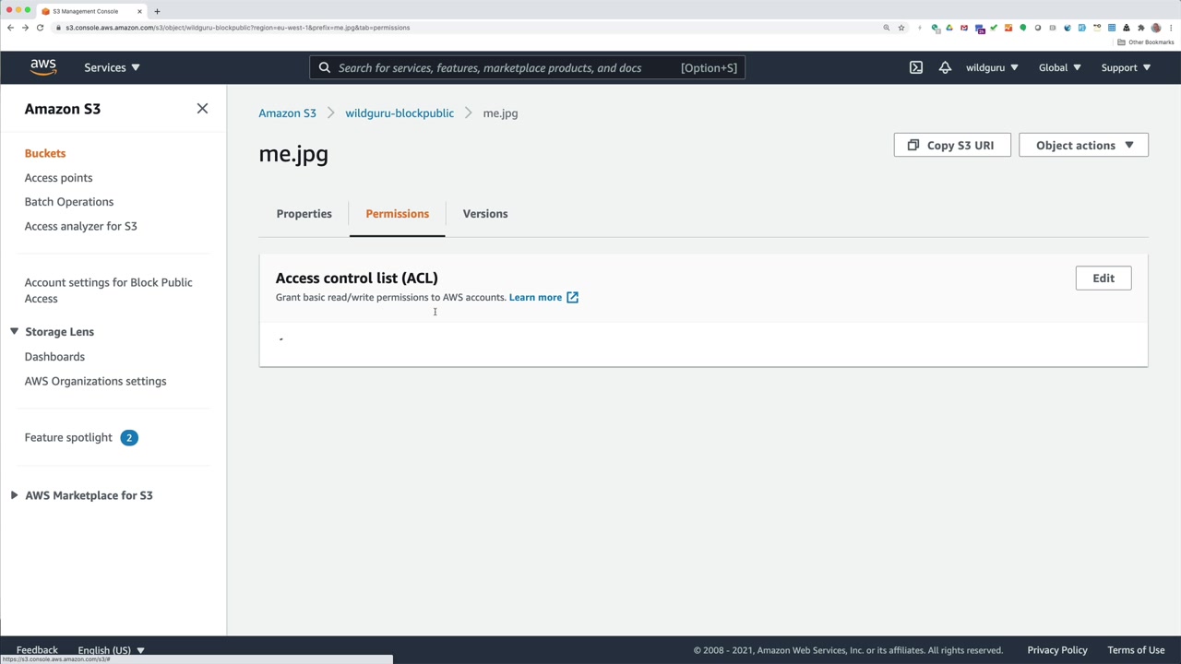This screenshot has width=1181, height=664.
Task: Click the feature spotlight badge showing 2
Action: point(129,437)
